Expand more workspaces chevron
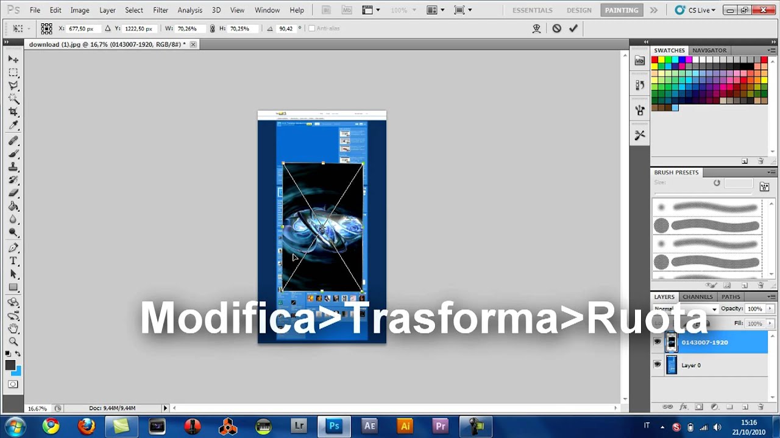Viewport: 780px width, 438px height. [x=653, y=10]
